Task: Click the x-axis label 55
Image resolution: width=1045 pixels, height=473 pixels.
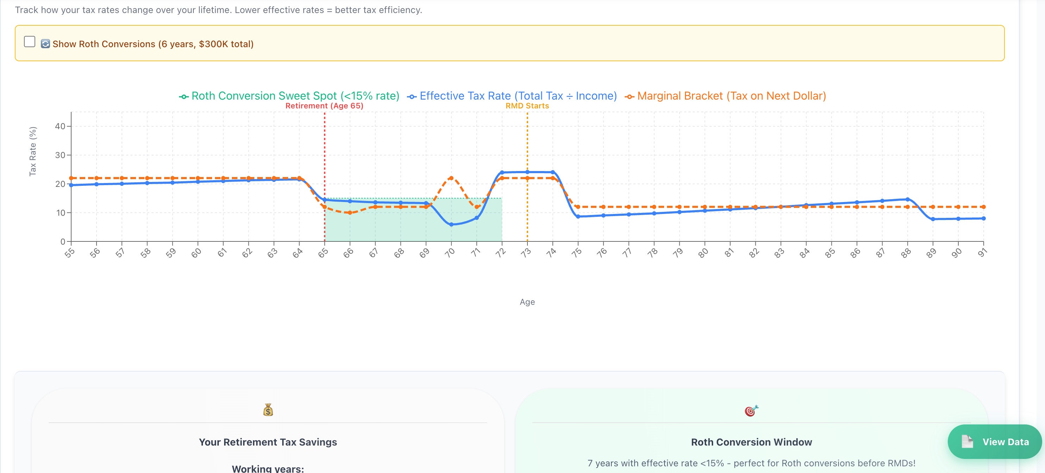Action: coord(70,253)
